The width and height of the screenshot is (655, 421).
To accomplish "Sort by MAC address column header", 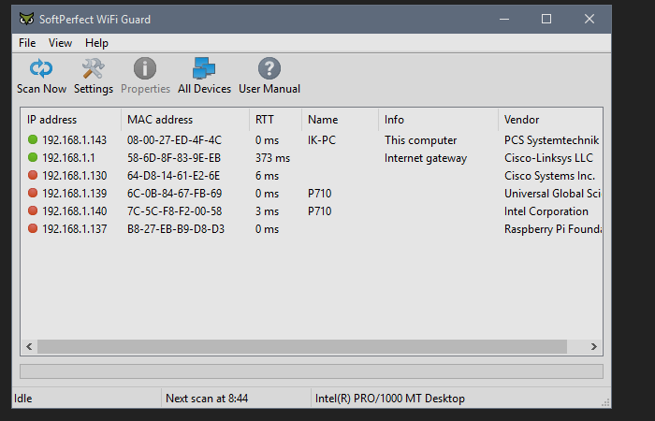I will point(185,120).
